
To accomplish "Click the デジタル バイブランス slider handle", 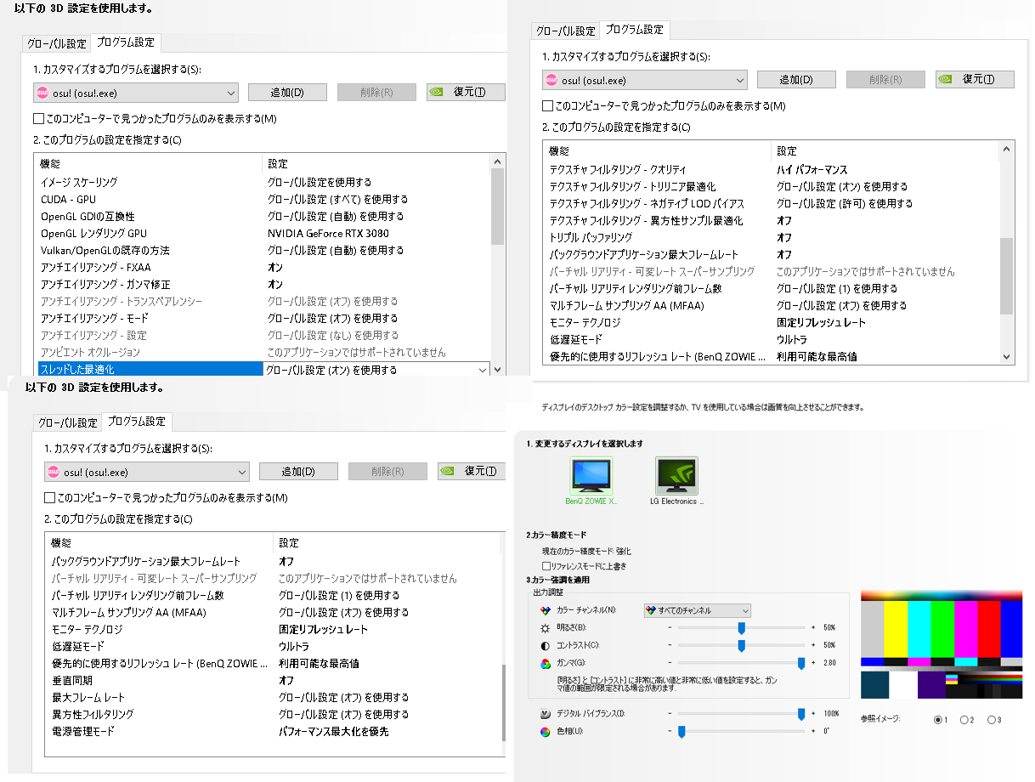I will (x=801, y=714).
